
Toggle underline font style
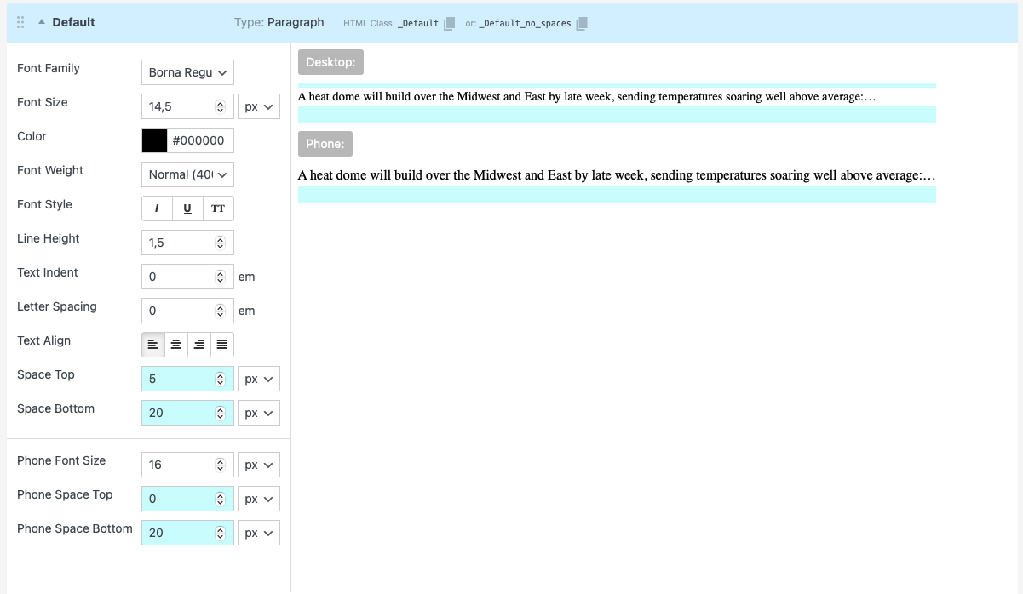pos(187,208)
